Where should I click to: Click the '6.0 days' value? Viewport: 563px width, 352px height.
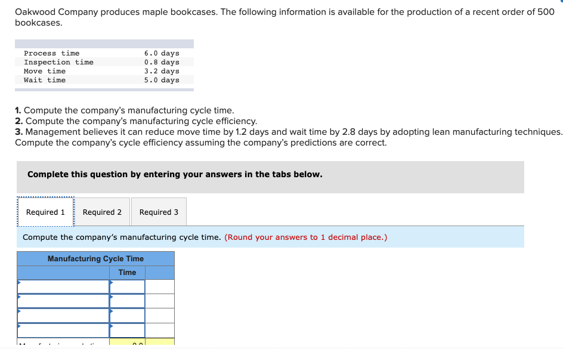[162, 53]
